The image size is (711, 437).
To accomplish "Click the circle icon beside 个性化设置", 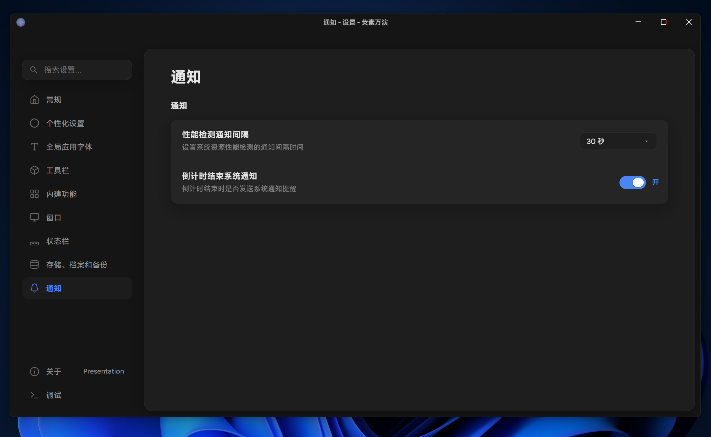I will 34,123.
